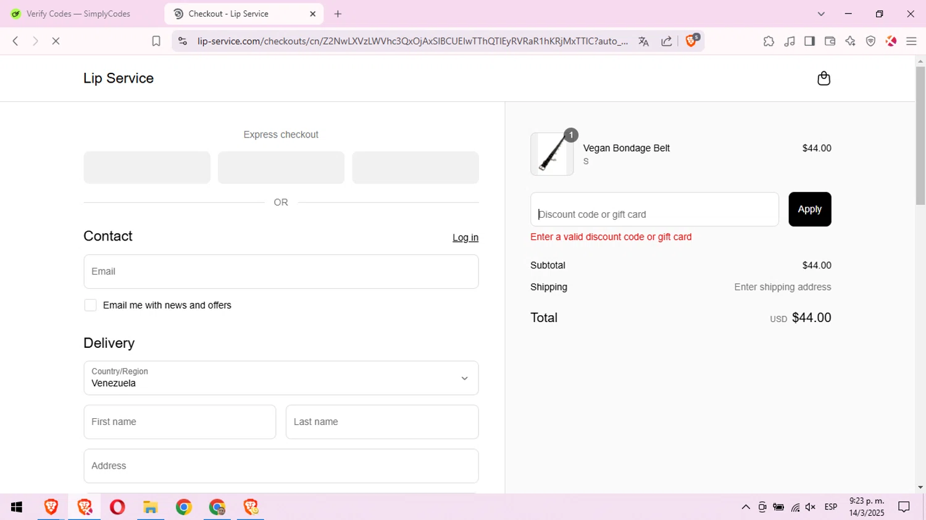Open File Explorer from taskbar
The image size is (926, 520).
(150, 507)
